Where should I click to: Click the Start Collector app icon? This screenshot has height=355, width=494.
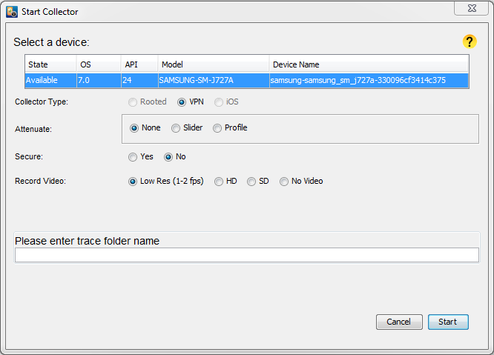coord(12,12)
